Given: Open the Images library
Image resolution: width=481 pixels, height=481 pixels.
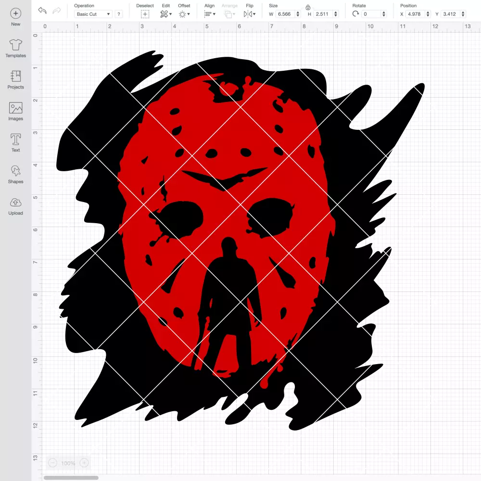Looking at the screenshot, I should click(16, 112).
